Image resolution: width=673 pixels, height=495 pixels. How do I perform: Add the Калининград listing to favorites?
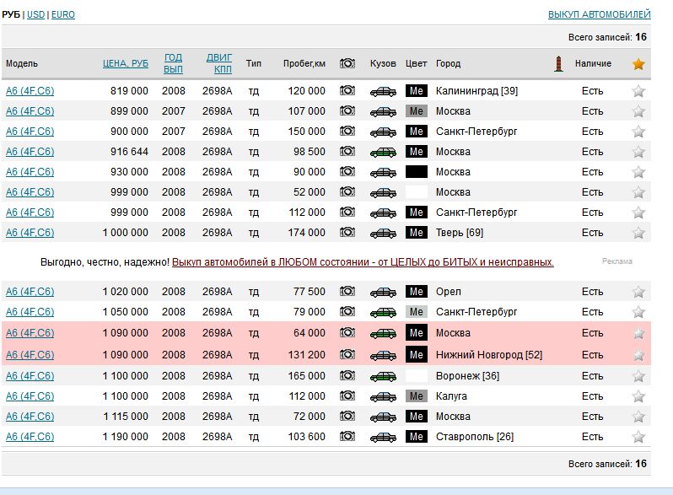click(638, 91)
